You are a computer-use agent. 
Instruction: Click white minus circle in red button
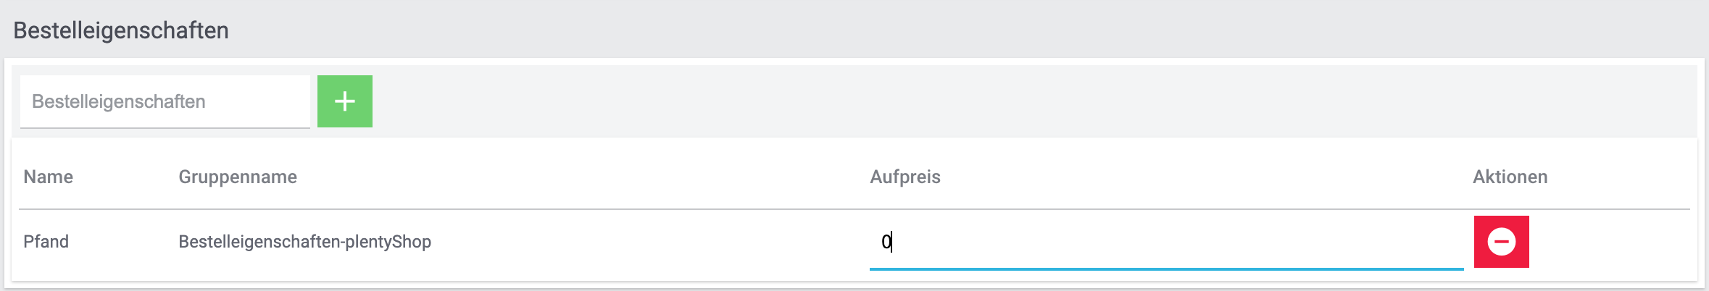click(1501, 242)
